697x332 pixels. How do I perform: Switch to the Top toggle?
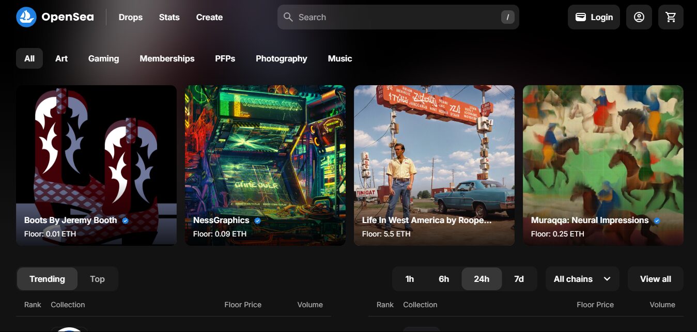coord(97,279)
